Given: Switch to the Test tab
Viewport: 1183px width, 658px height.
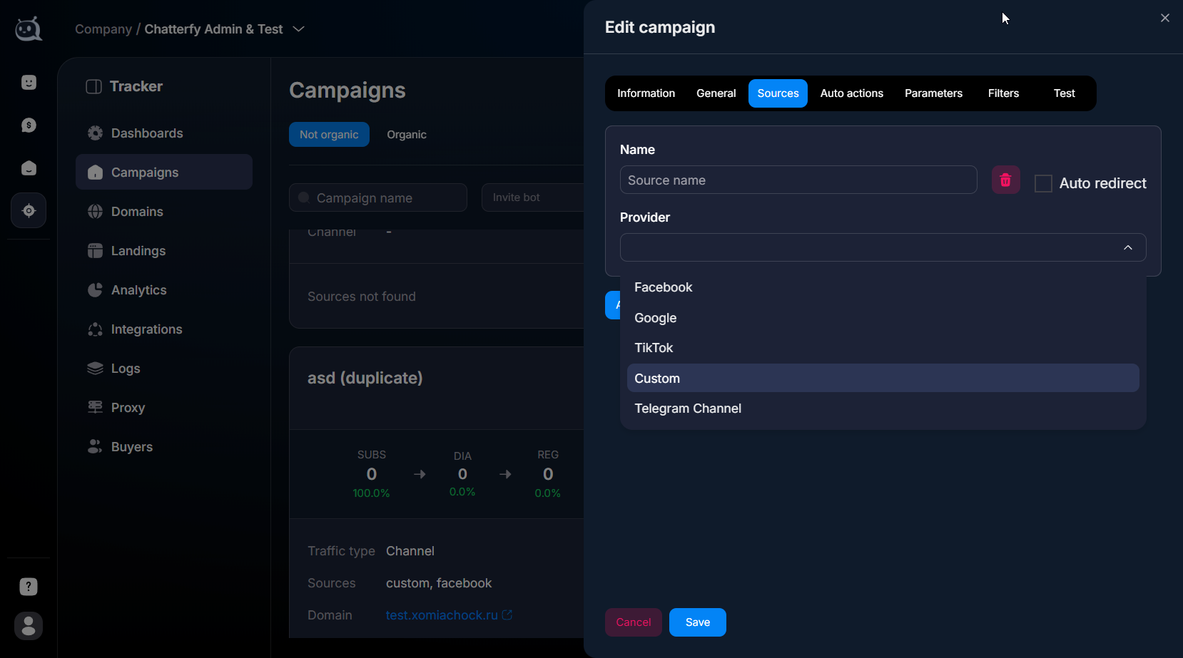Looking at the screenshot, I should pos(1064,93).
